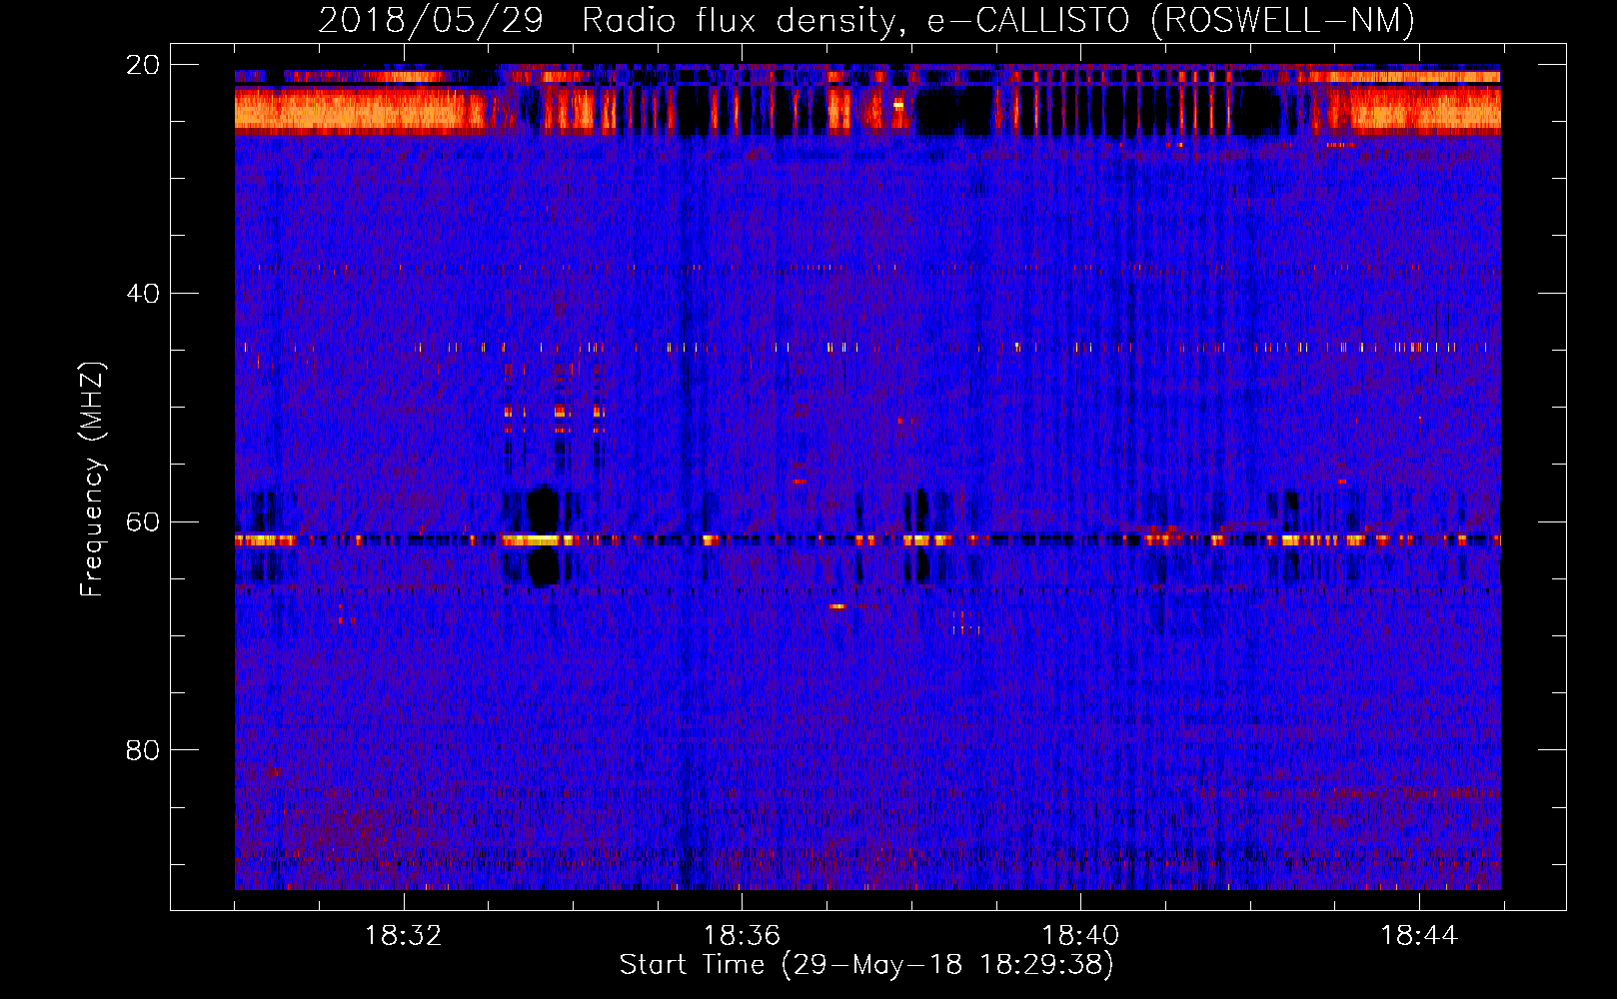
Task: Click the frequency tick label '60'
Action: tap(142, 522)
